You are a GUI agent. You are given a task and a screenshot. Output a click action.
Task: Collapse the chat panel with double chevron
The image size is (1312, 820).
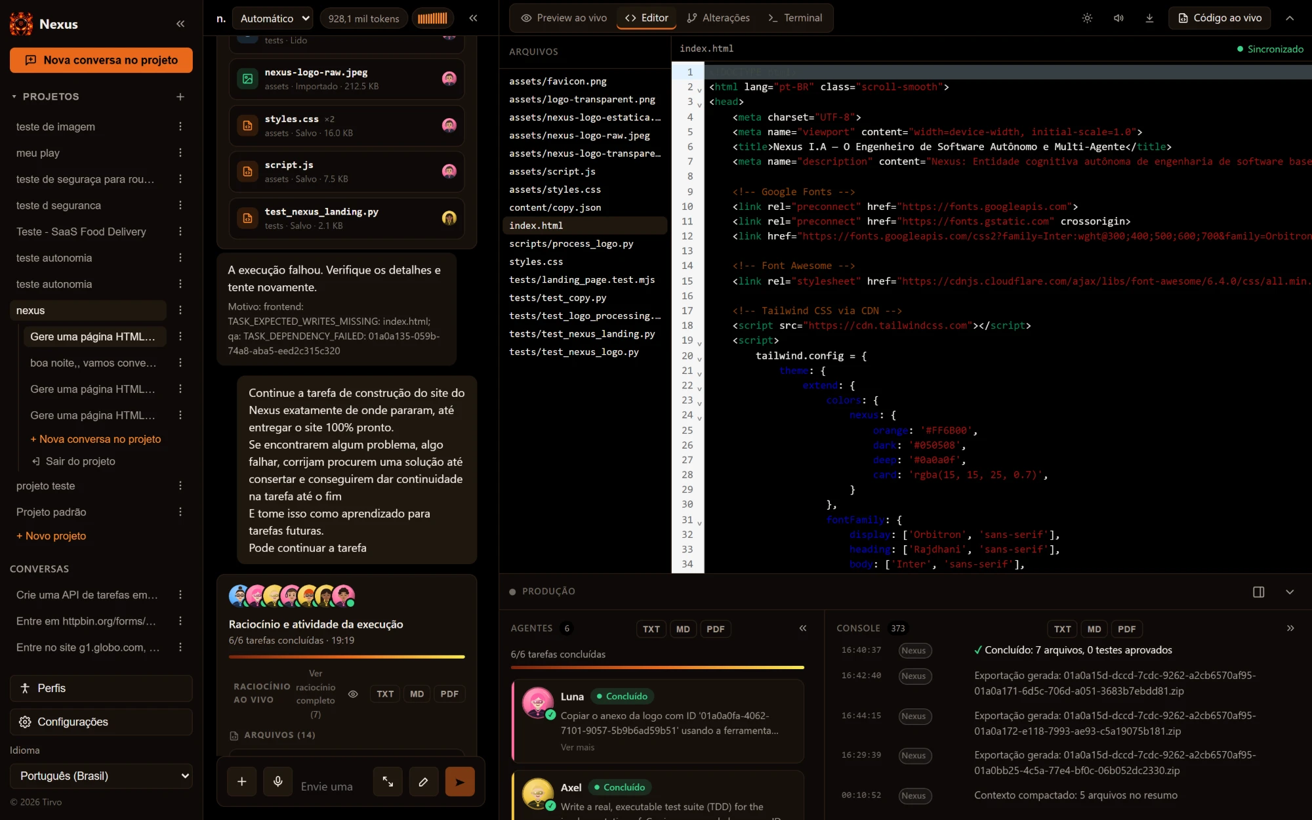click(x=473, y=18)
